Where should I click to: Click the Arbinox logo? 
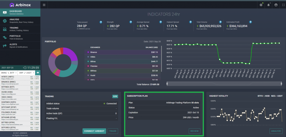[20, 5]
